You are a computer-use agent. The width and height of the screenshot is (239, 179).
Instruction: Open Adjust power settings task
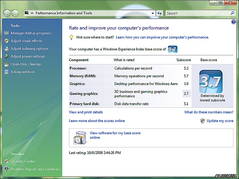(28, 56)
